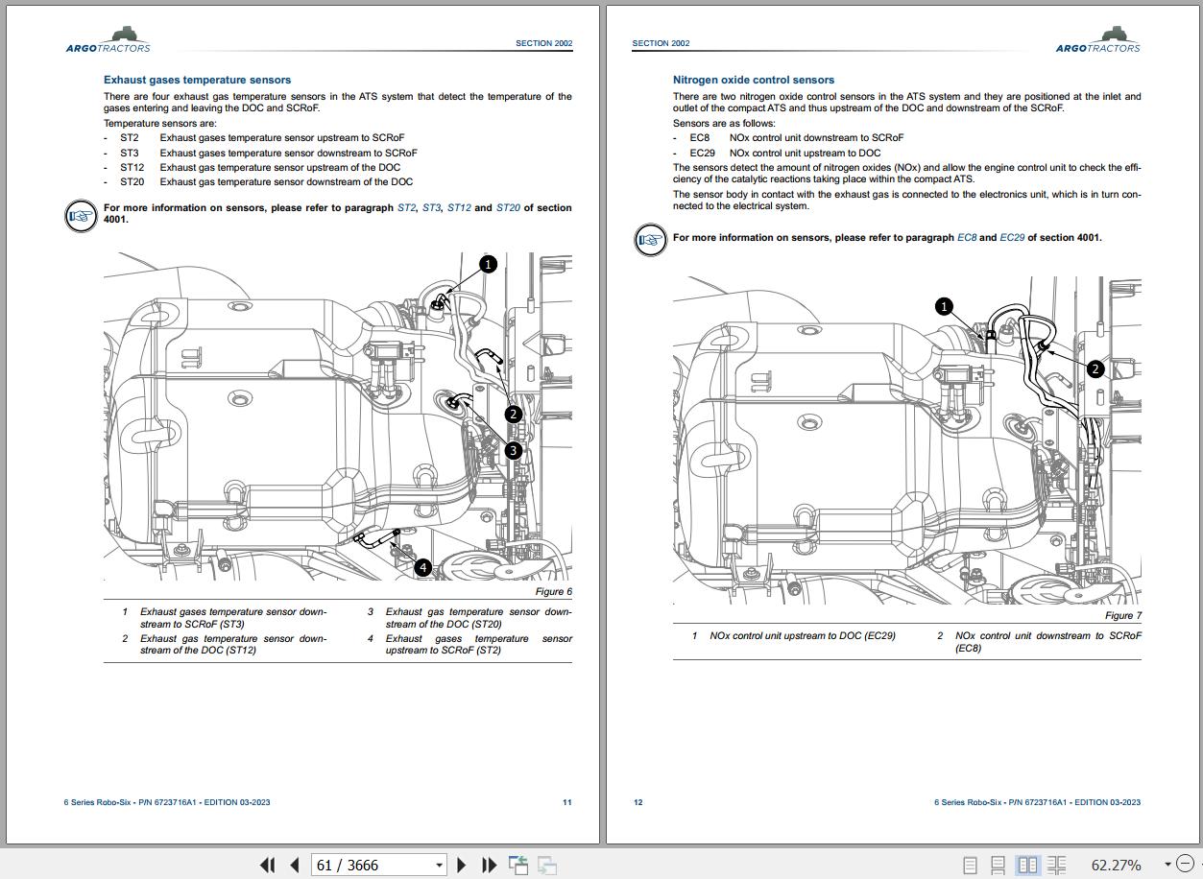The height and width of the screenshot is (879, 1203).
Task: Click the zoom out minus button
Action: [x=1187, y=865]
